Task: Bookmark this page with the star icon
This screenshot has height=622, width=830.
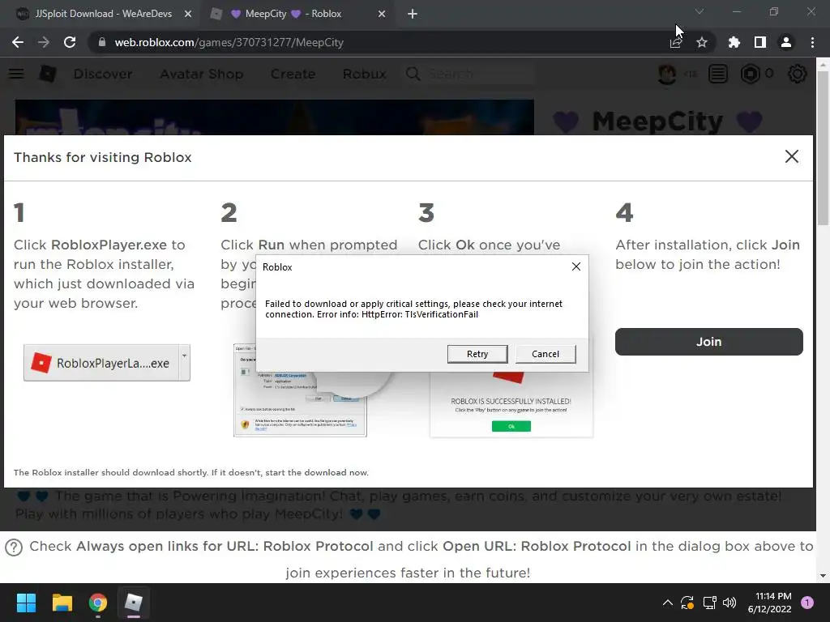Action: 702,42
